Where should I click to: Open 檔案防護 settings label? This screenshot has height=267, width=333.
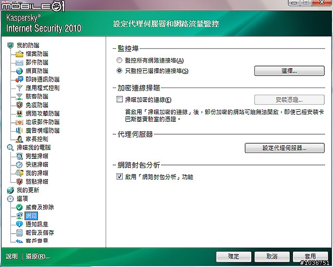37,54
